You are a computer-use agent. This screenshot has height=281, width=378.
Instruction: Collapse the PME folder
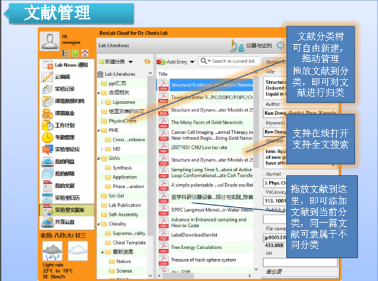(99, 131)
